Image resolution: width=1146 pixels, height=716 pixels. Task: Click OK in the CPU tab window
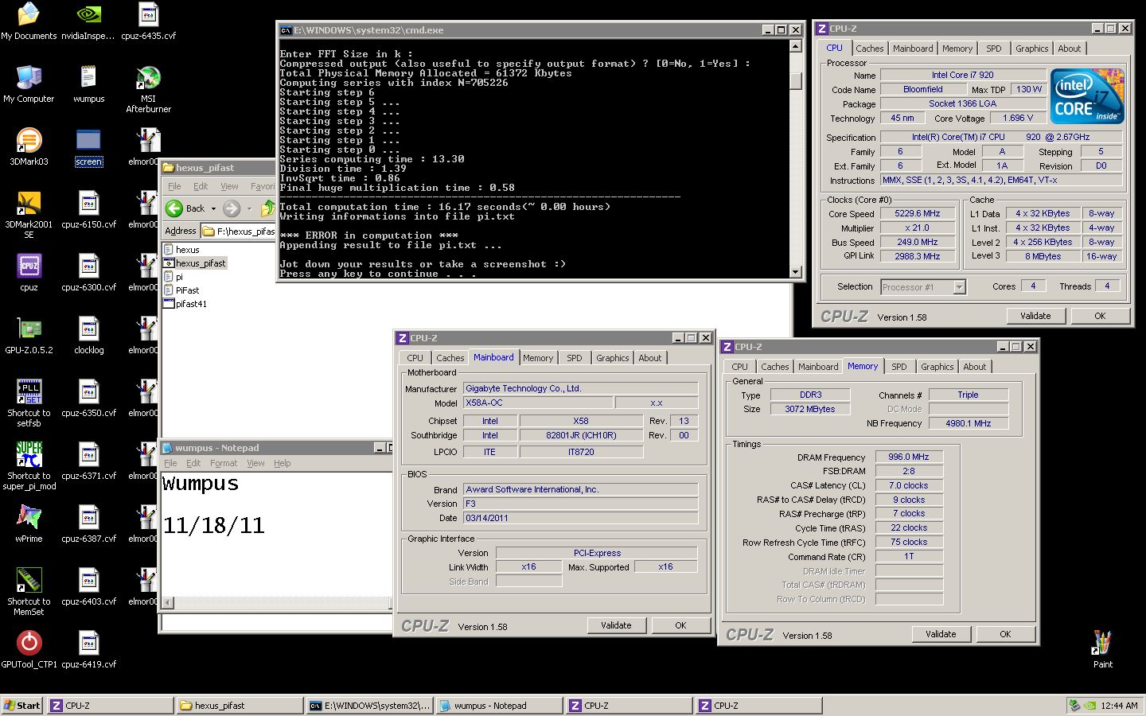(x=1100, y=316)
